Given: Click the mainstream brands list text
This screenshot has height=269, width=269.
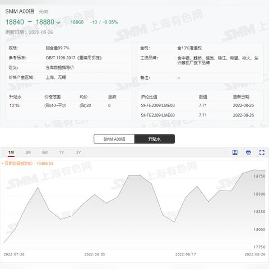Looking at the screenshot, I should point(218,61).
